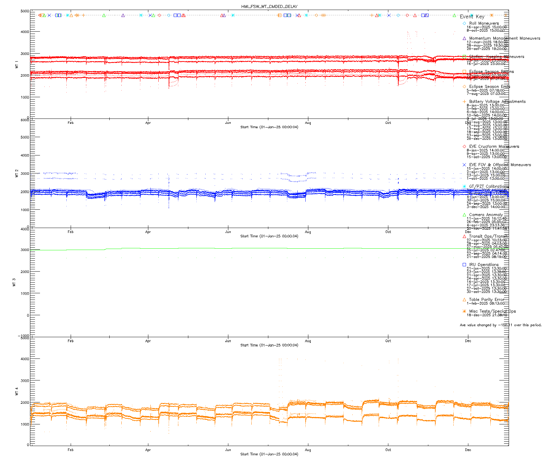Click the red triangle Transit Ops legend icon
The image size is (550, 466).
tap(464, 237)
